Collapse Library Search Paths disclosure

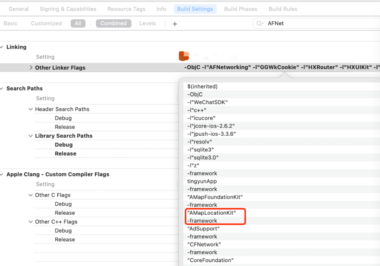[x=31, y=136]
